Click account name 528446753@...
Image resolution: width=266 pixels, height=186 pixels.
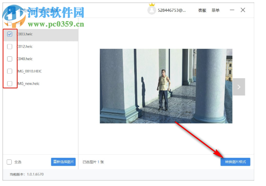172,11
